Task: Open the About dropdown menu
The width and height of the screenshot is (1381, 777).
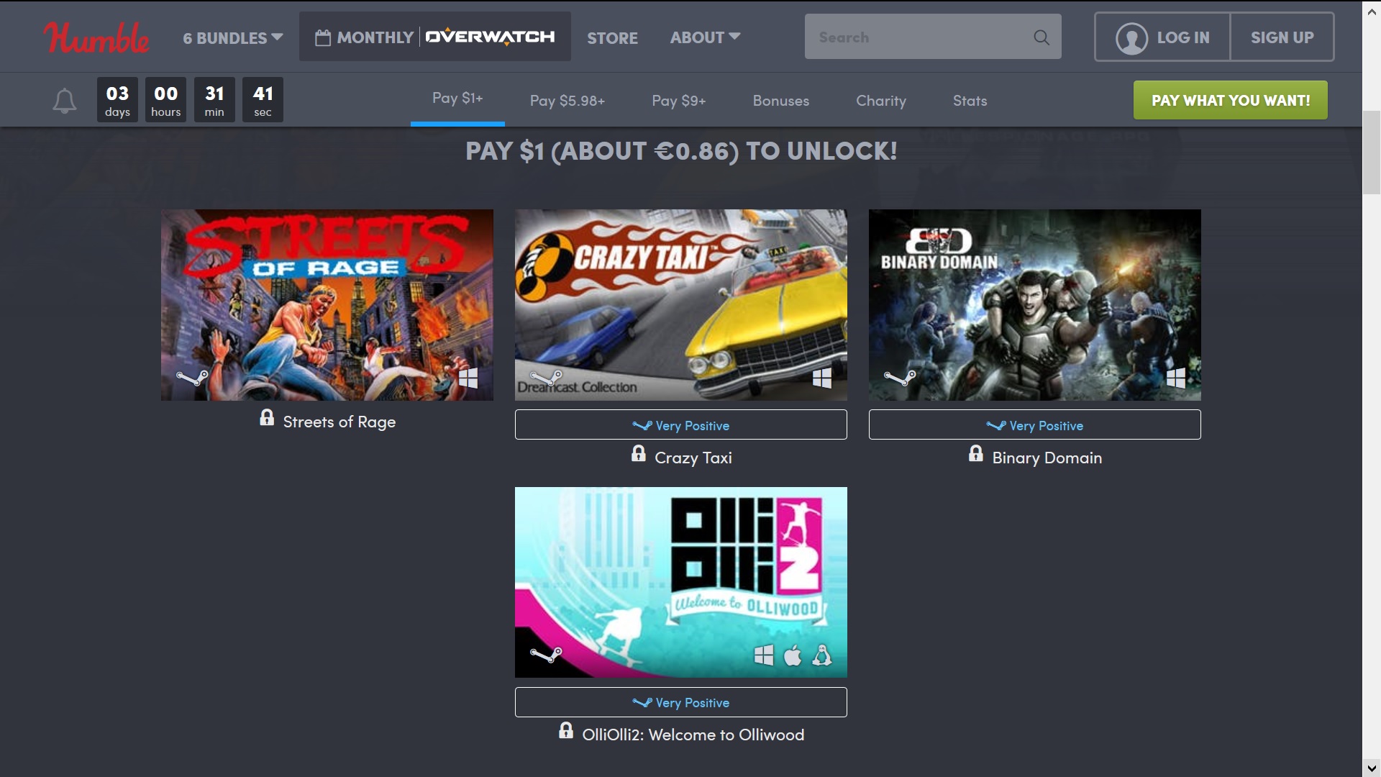Action: 705,37
